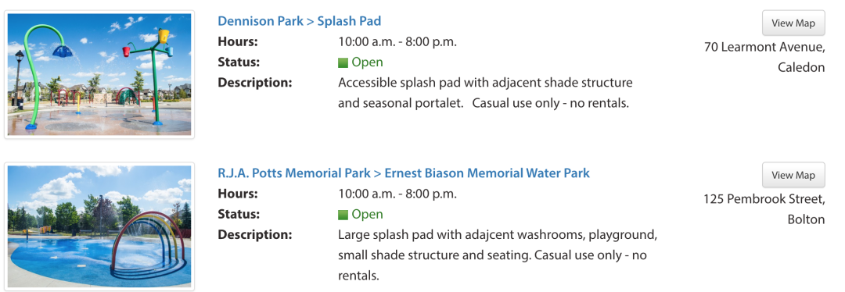Click View Map for 125 Pembrook Street
Image resolution: width=845 pixels, height=292 pixels.
(793, 176)
